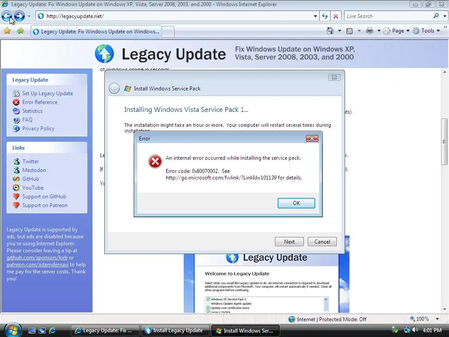Click Next in Service Pack installer
Image resolution: width=449 pixels, height=337 pixels.
coord(289,242)
